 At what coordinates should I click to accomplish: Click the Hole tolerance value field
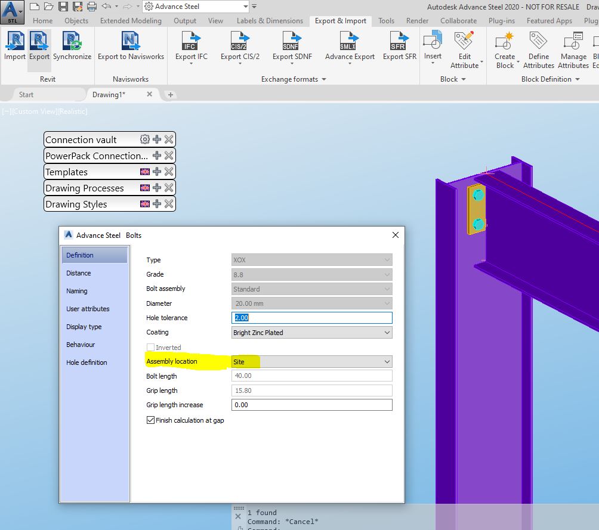pos(311,318)
